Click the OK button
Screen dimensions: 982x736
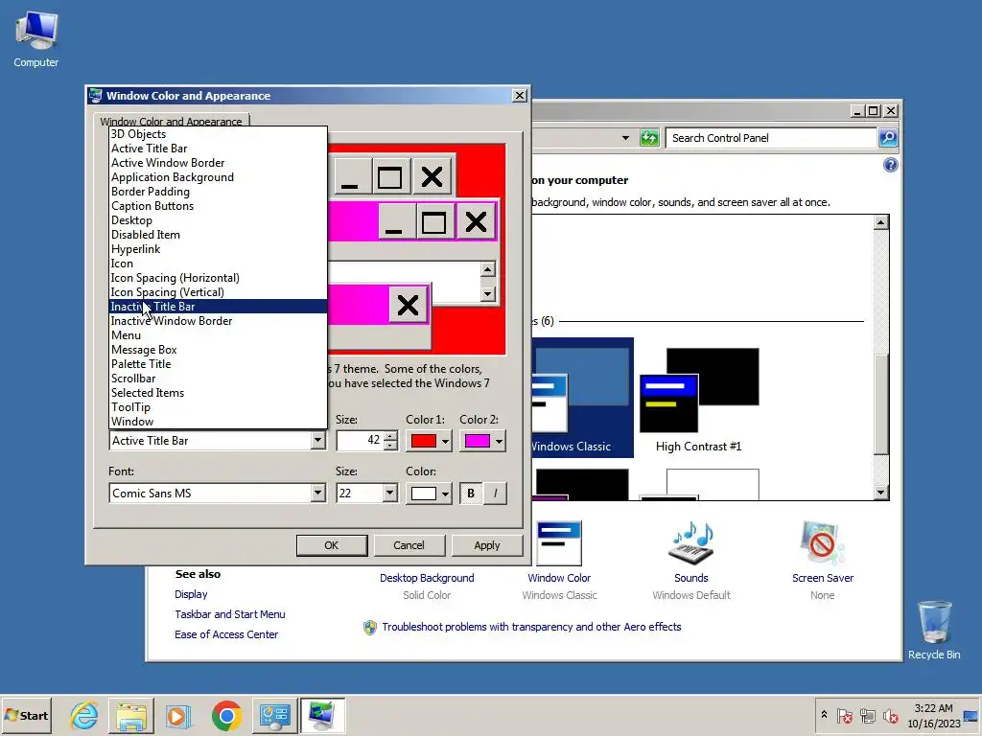point(331,545)
